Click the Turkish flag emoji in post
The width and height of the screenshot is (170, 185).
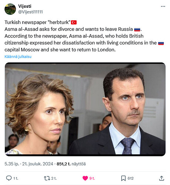[x=74, y=23]
